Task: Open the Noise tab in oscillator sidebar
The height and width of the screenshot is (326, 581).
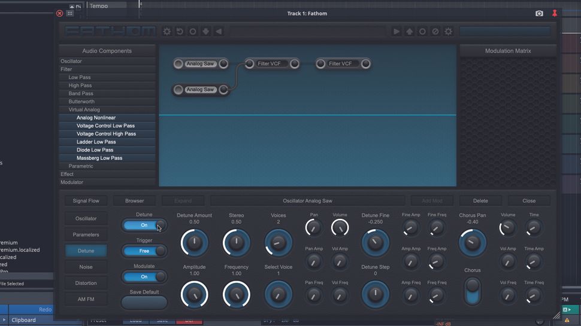Action: click(x=86, y=267)
